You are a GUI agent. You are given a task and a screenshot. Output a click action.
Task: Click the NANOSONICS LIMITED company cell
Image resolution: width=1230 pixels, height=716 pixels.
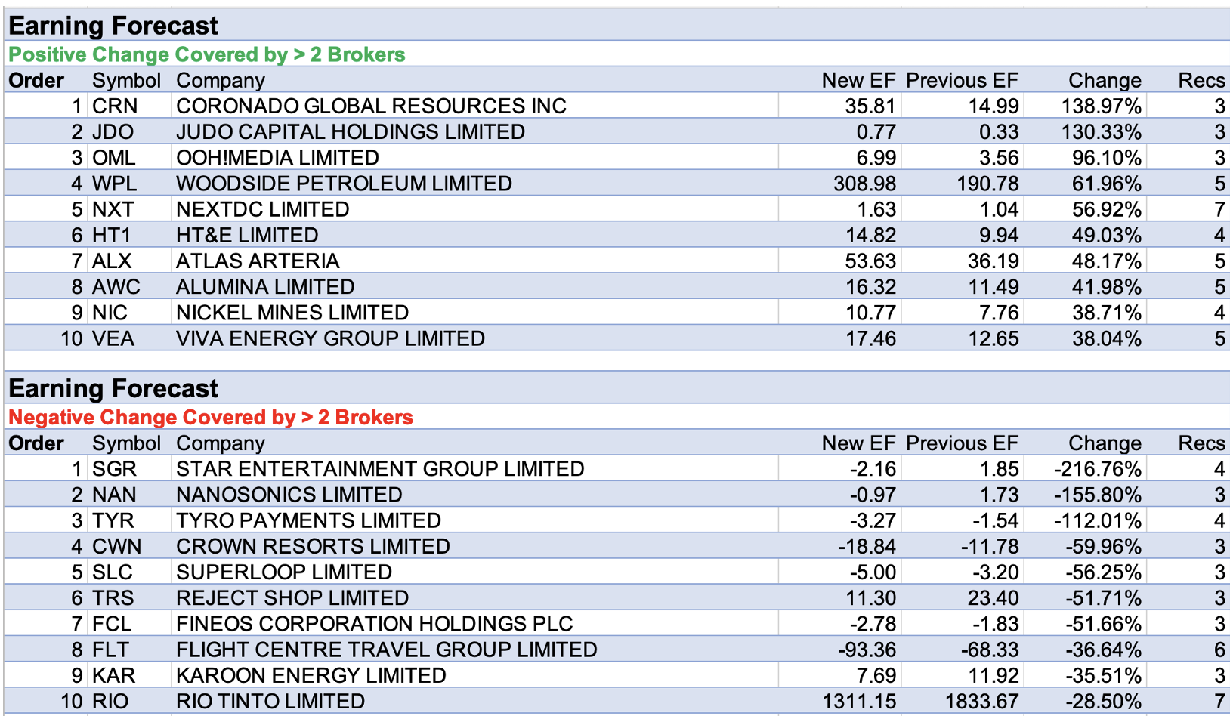pos(289,495)
